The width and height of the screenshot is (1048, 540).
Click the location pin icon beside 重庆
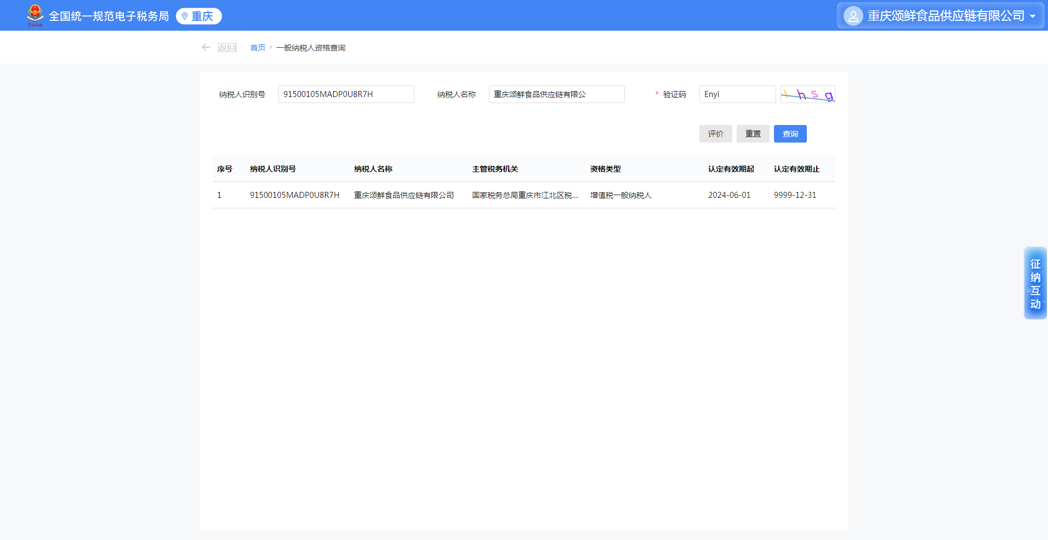click(185, 16)
